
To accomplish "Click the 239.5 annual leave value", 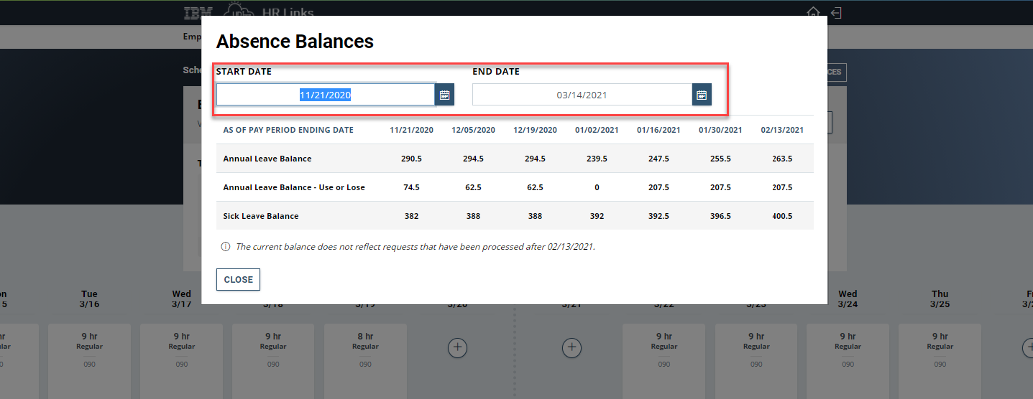I will pos(597,159).
